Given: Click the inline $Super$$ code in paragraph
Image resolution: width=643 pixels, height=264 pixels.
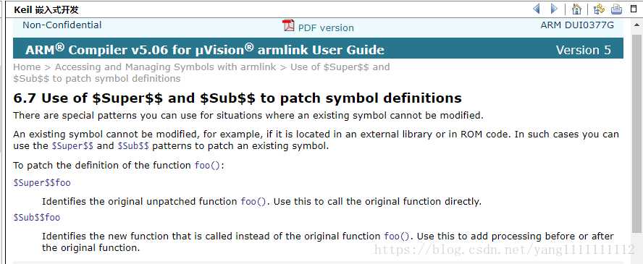Looking at the screenshot, I should tap(73, 145).
